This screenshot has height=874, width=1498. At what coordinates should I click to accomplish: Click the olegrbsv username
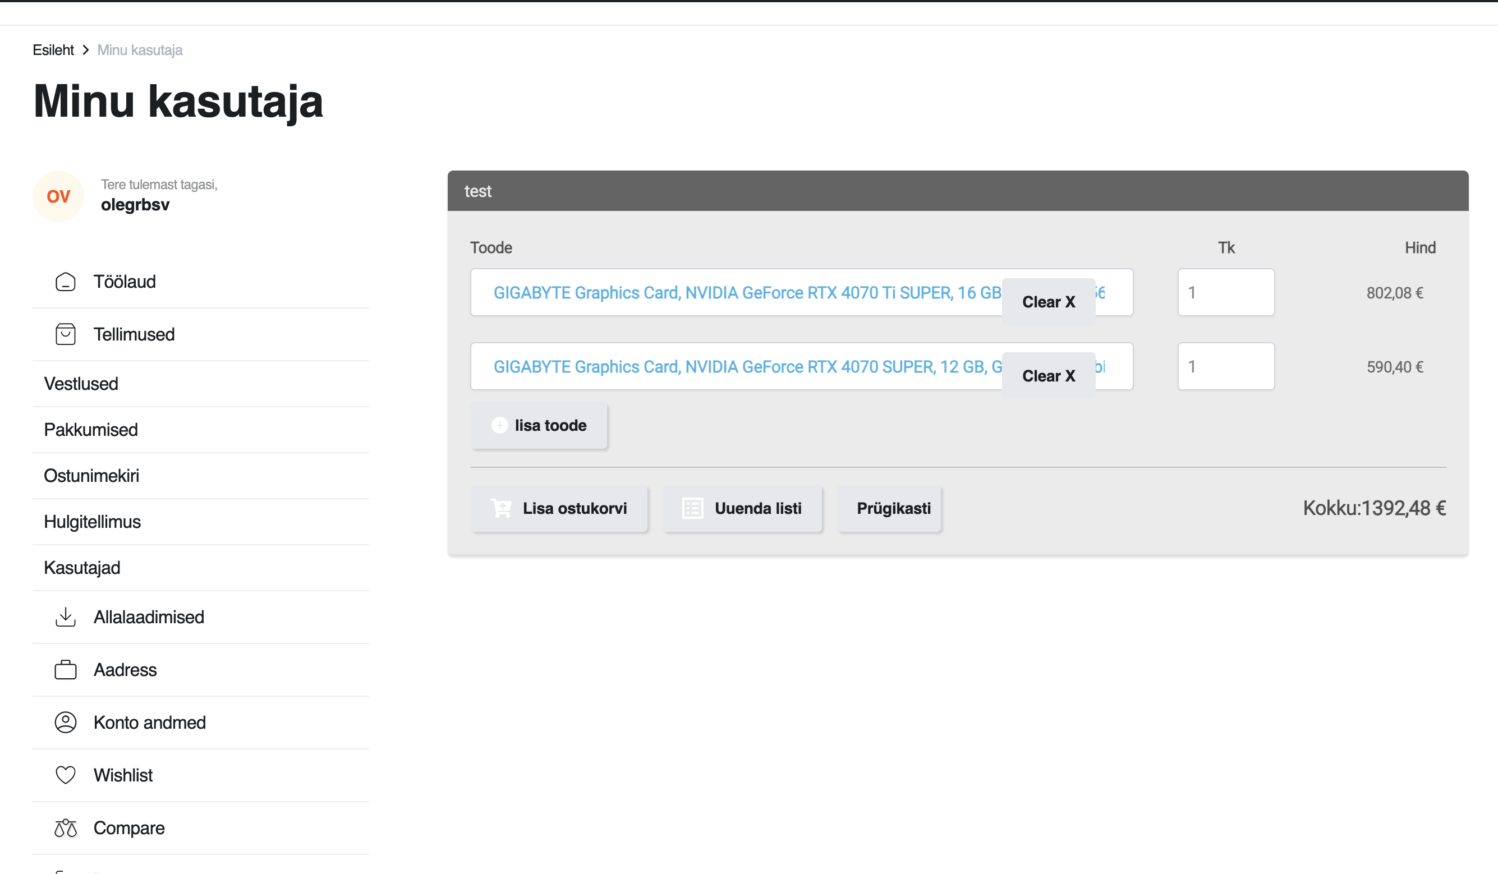coord(135,205)
